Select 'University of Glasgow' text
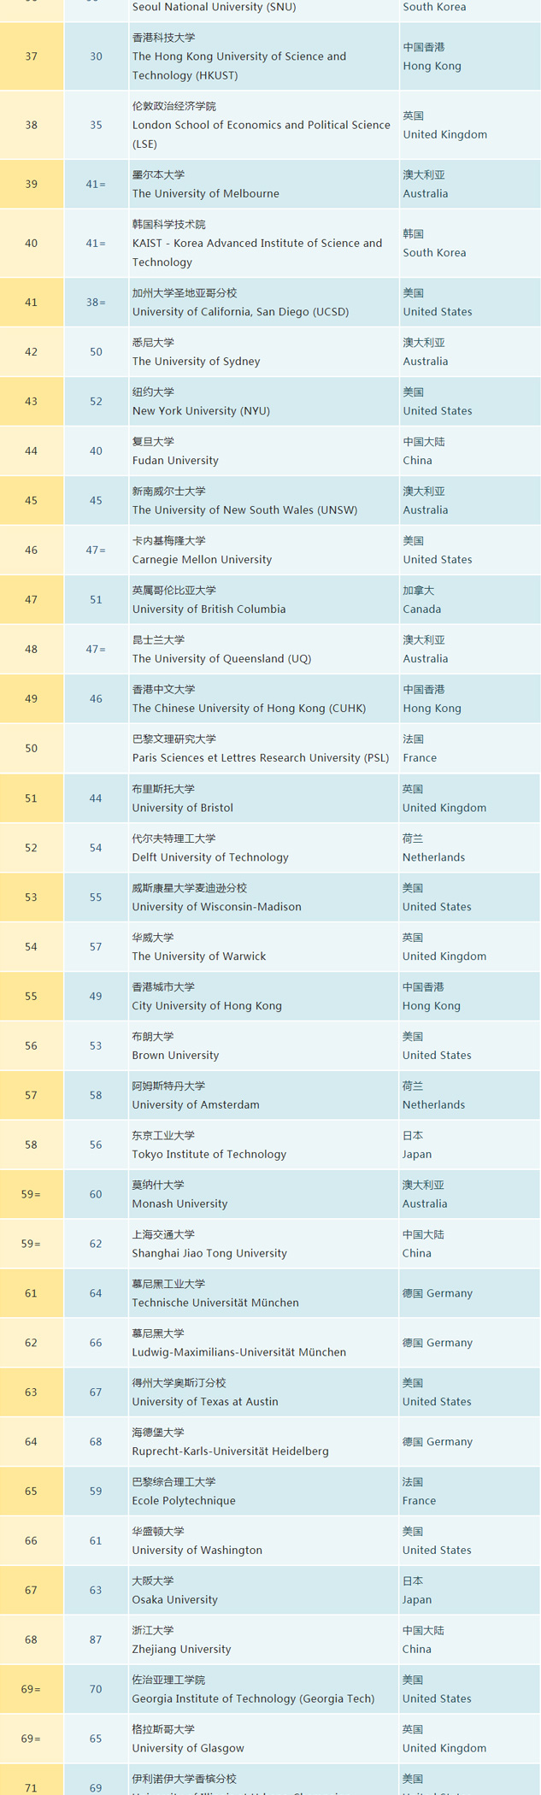The width and height of the screenshot is (541, 1795). [188, 1750]
